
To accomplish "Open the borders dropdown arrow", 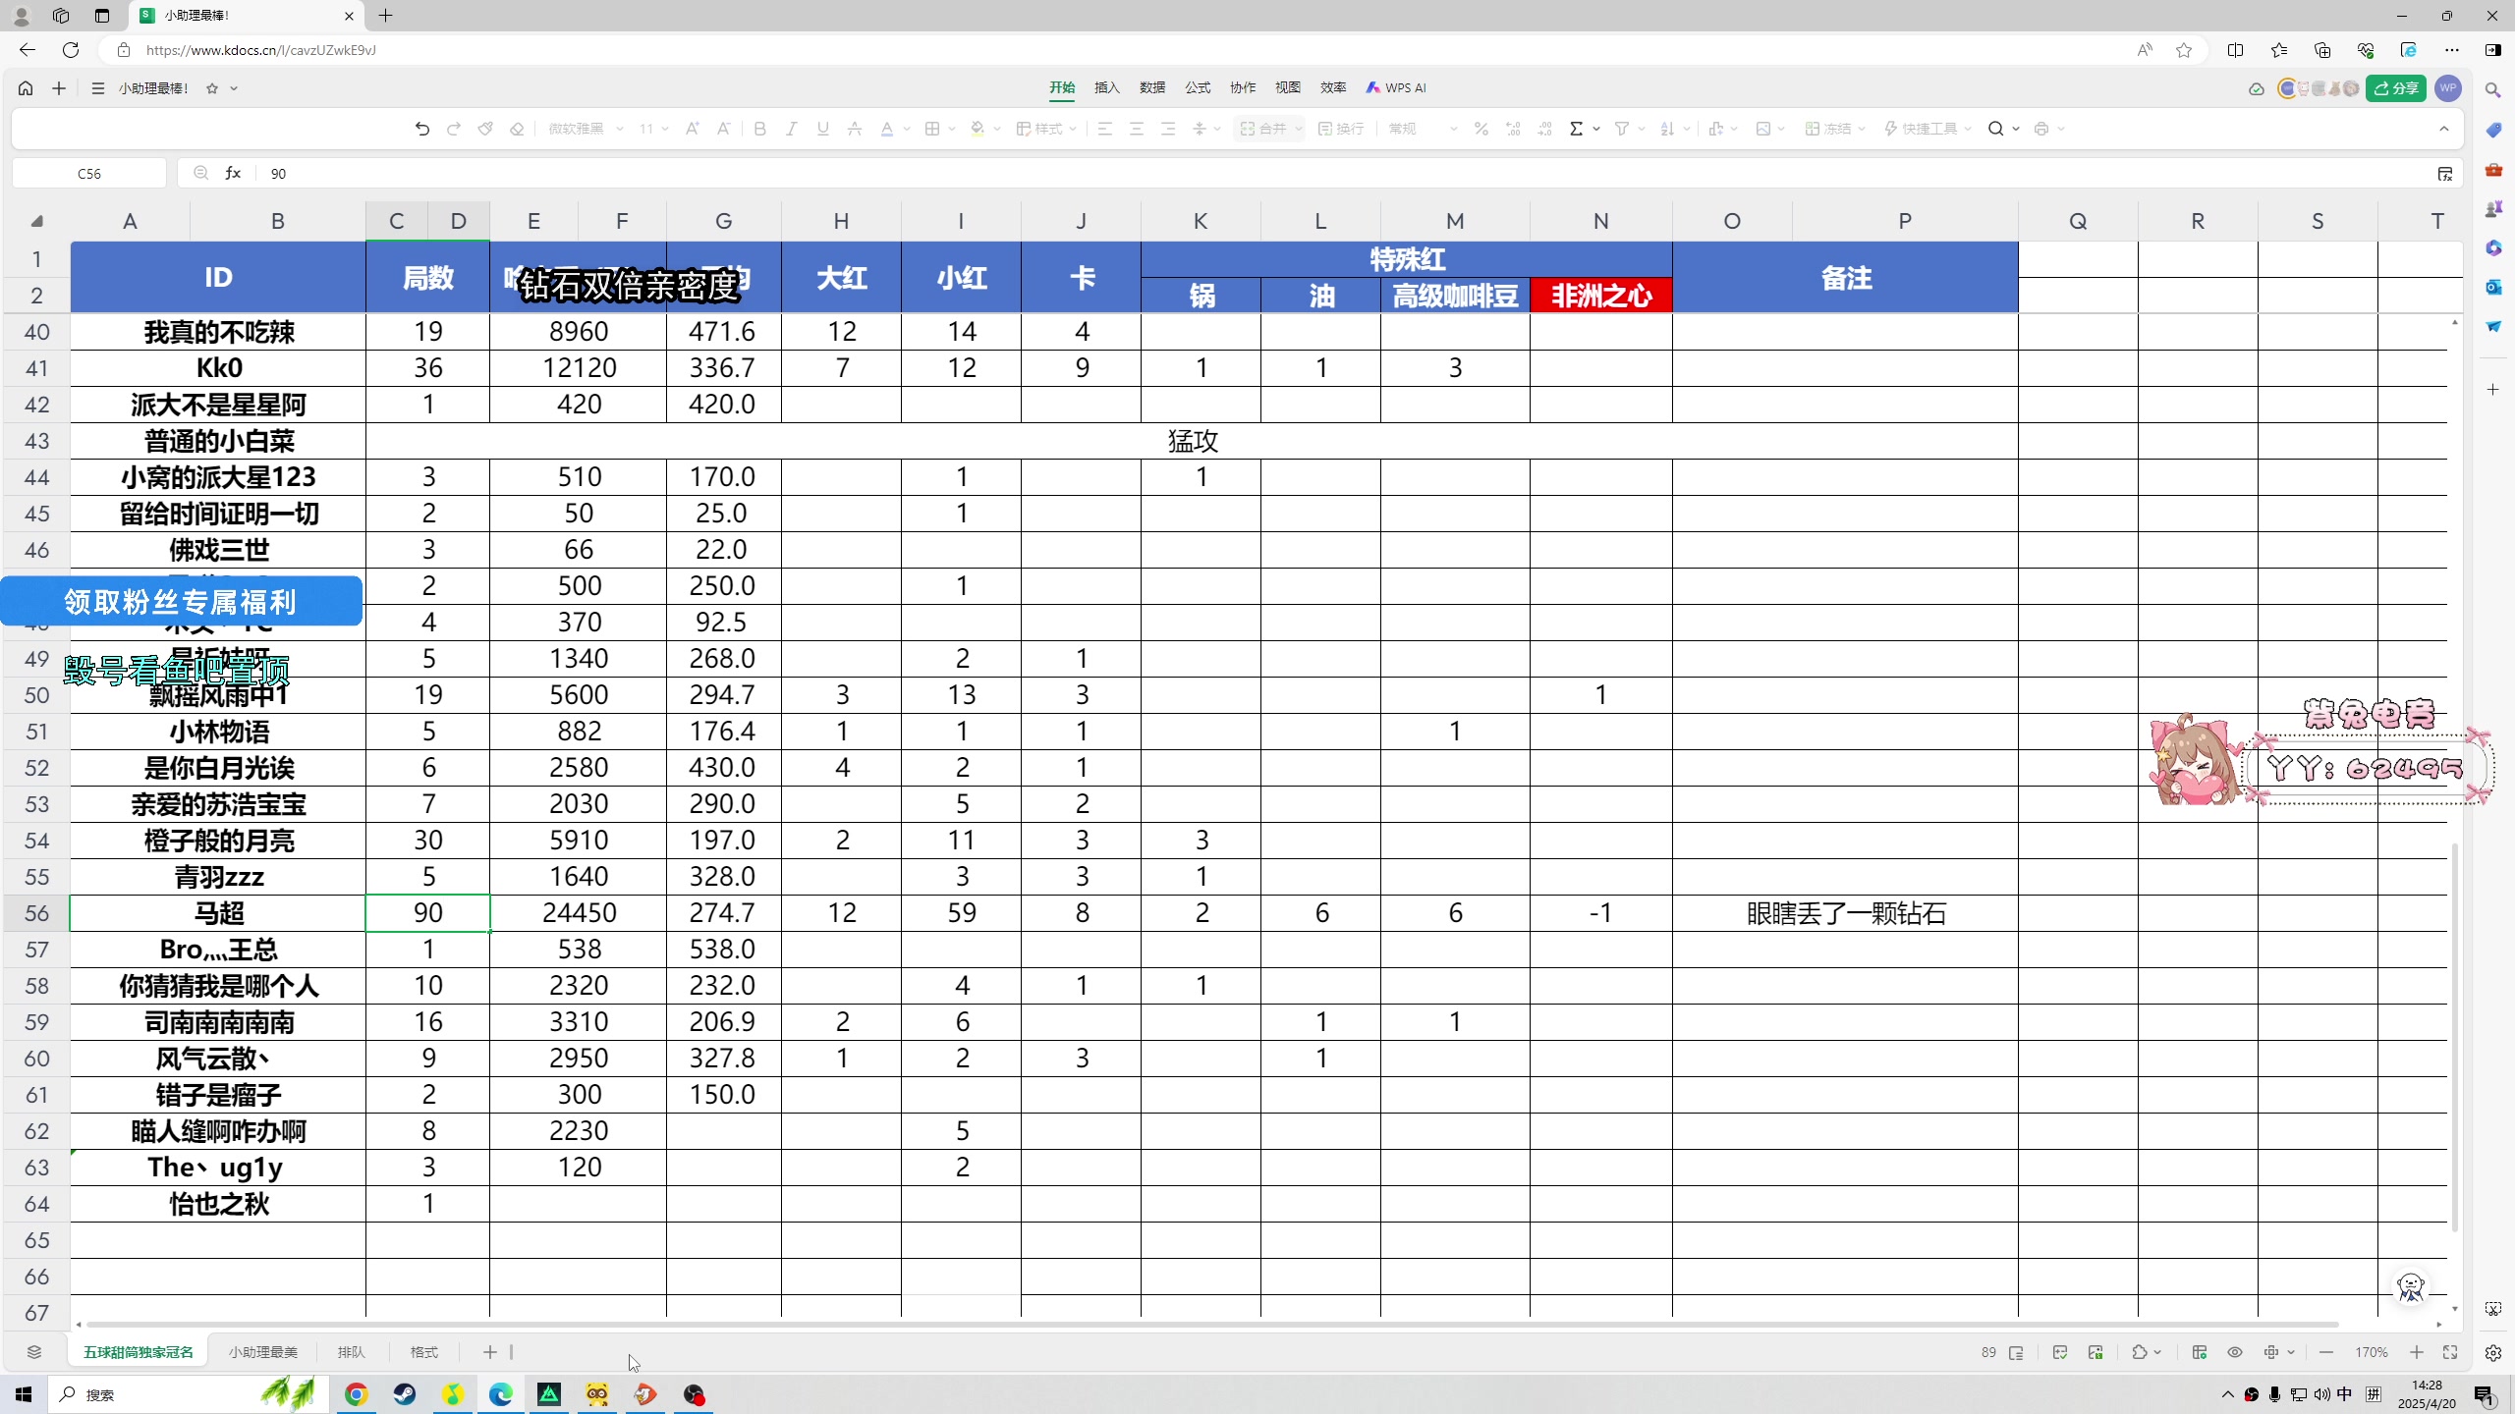I will [x=952, y=129].
